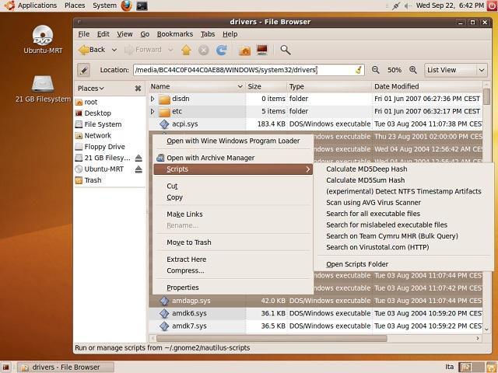Choose Scan using AVG Virus Scanner

tap(373, 202)
